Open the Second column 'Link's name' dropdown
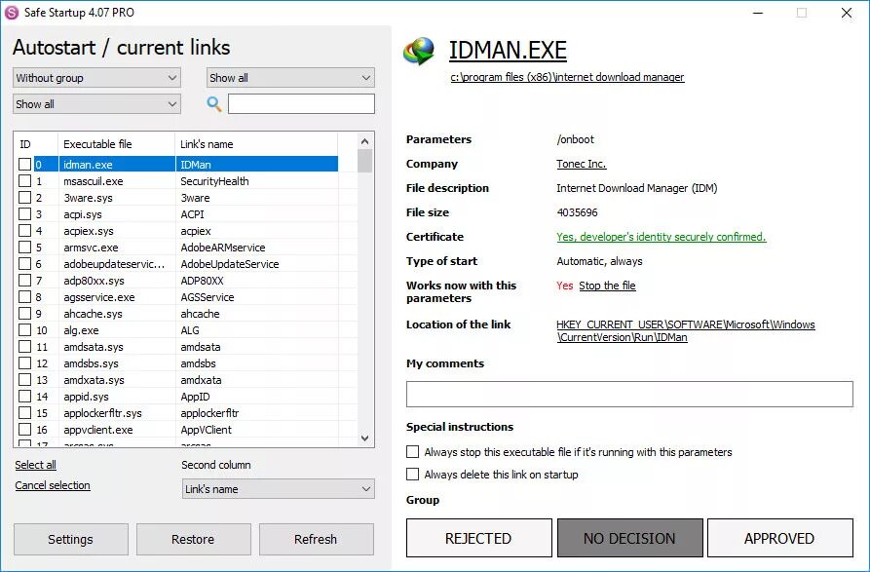The image size is (870, 572). pos(278,489)
